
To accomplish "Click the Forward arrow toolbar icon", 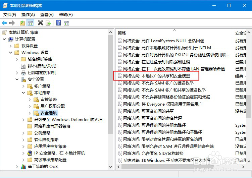I will coord(12,23).
